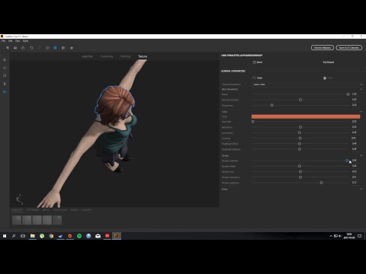This screenshot has height=274, width=366.
Task: Click the blue play arrow tool in sidebar
Action: (5, 92)
